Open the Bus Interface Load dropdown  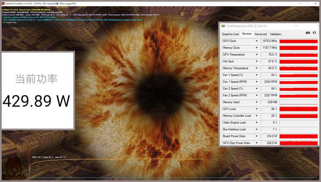tap(256, 129)
